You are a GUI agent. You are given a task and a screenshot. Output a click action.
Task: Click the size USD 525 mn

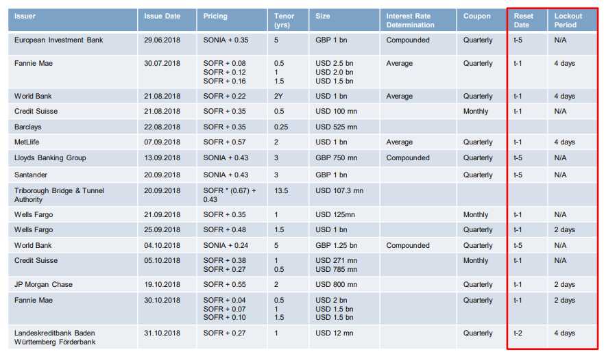coord(336,127)
